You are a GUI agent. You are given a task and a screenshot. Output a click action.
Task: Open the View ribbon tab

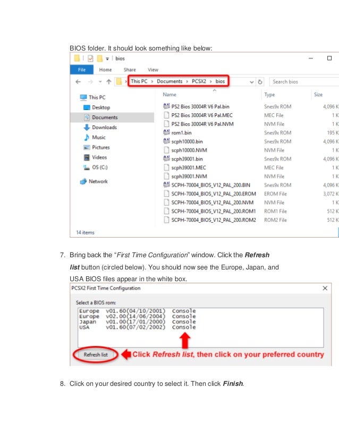153,70
